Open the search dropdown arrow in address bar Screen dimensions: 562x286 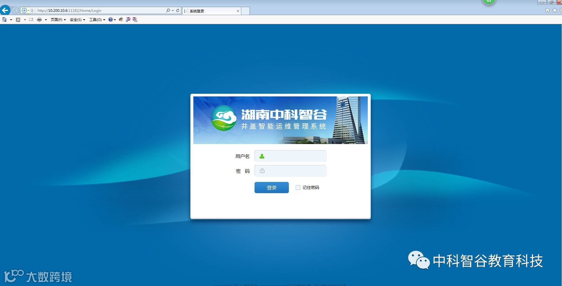click(173, 10)
